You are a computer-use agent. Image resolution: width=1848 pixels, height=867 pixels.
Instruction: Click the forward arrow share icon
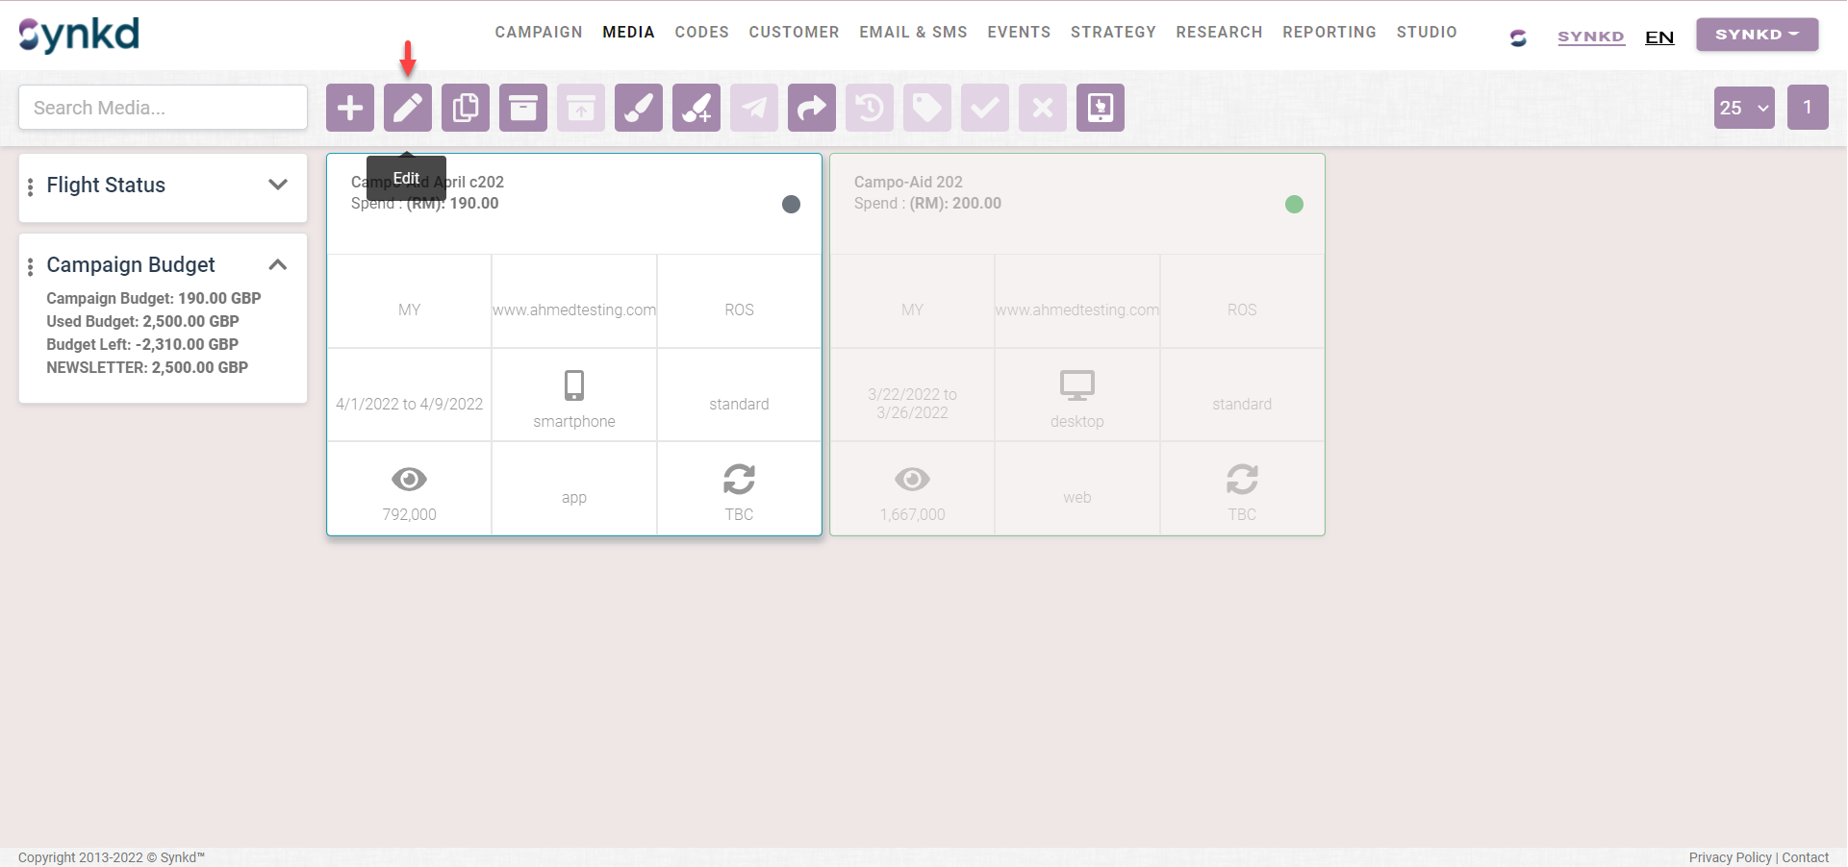pos(812,108)
